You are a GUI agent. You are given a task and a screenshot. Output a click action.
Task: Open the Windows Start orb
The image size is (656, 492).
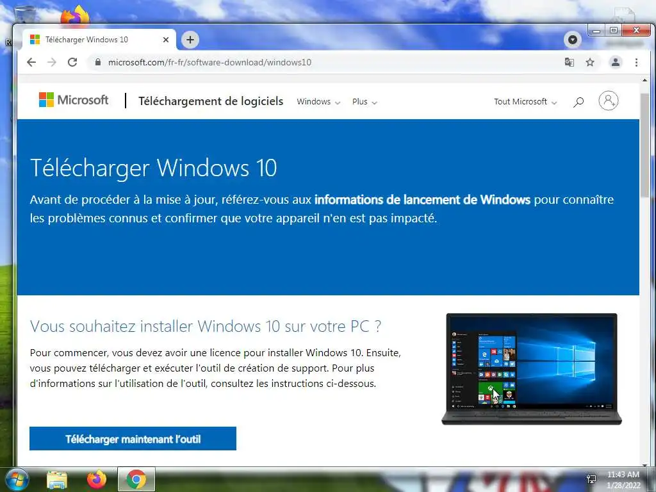coord(16,479)
